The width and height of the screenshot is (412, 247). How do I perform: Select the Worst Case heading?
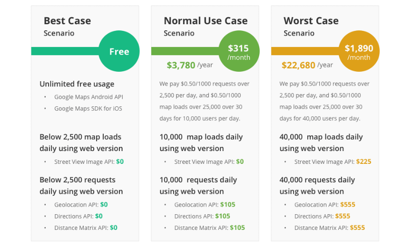click(x=311, y=21)
